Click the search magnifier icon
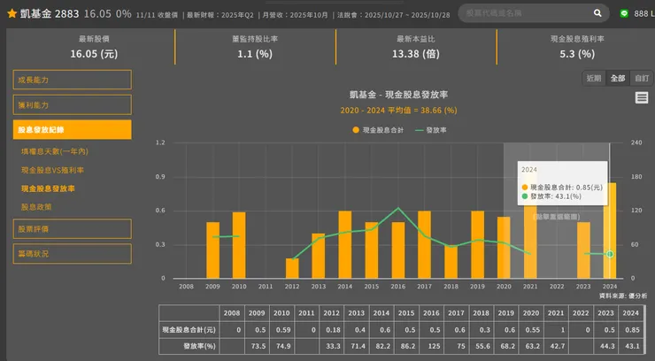 click(597, 13)
